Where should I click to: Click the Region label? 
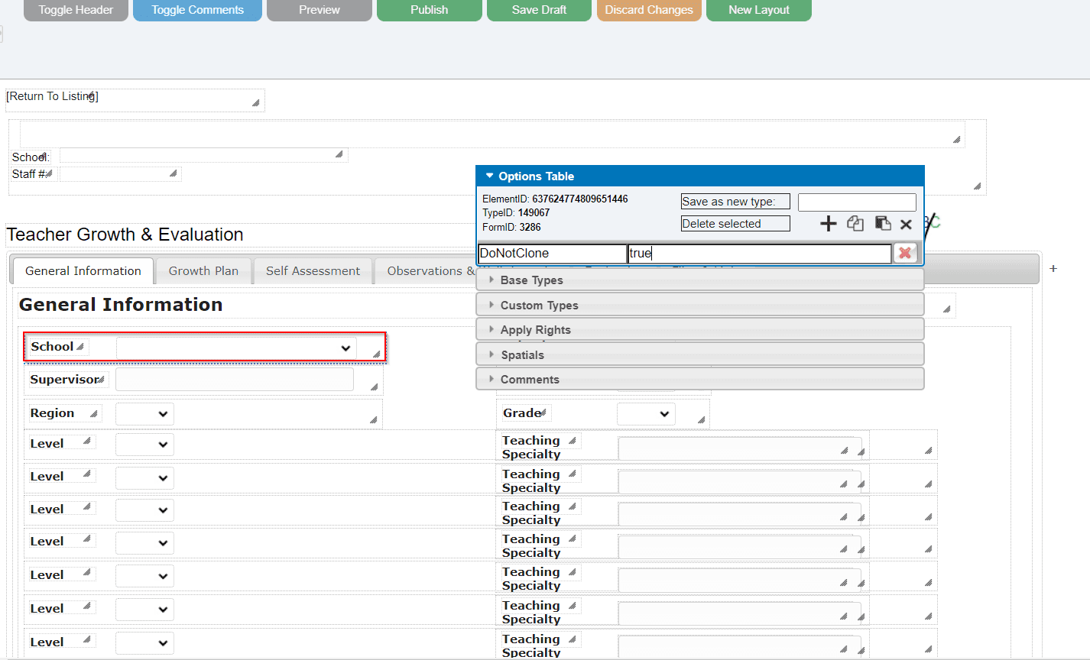click(x=52, y=413)
